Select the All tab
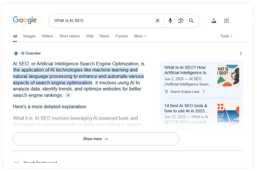 click(x=15, y=36)
